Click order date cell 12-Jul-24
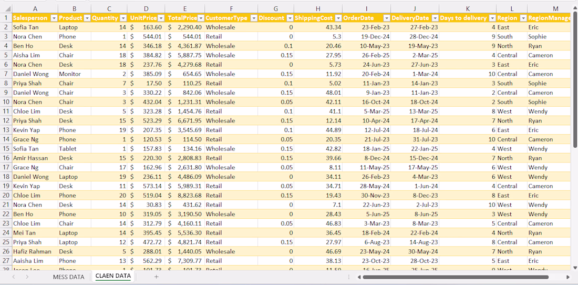Image resolution: width=578 pixels, height=285 pixels. 366,130
